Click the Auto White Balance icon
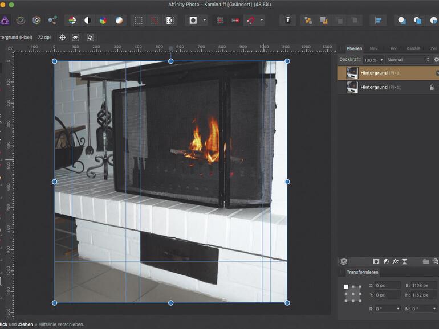 119,20
